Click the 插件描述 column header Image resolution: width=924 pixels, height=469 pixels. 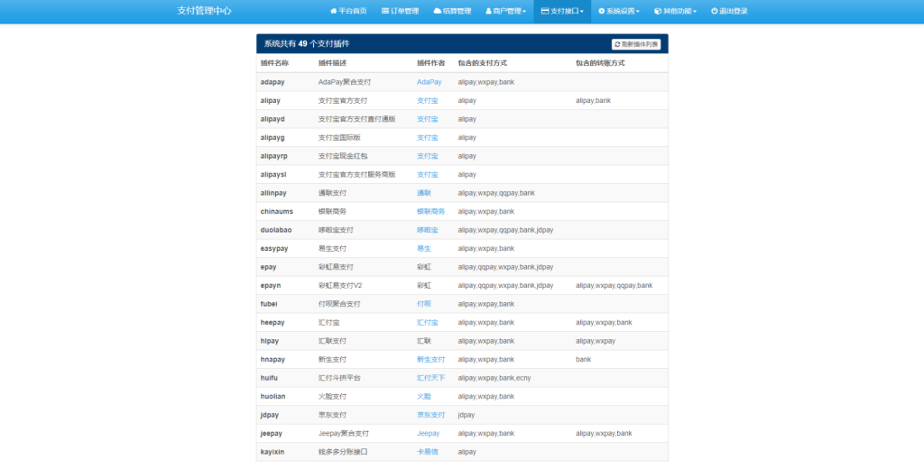[332, 63]
